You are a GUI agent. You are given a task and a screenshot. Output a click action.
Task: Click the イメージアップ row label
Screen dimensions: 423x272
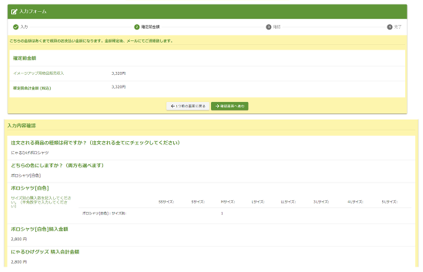coord(38,73)
